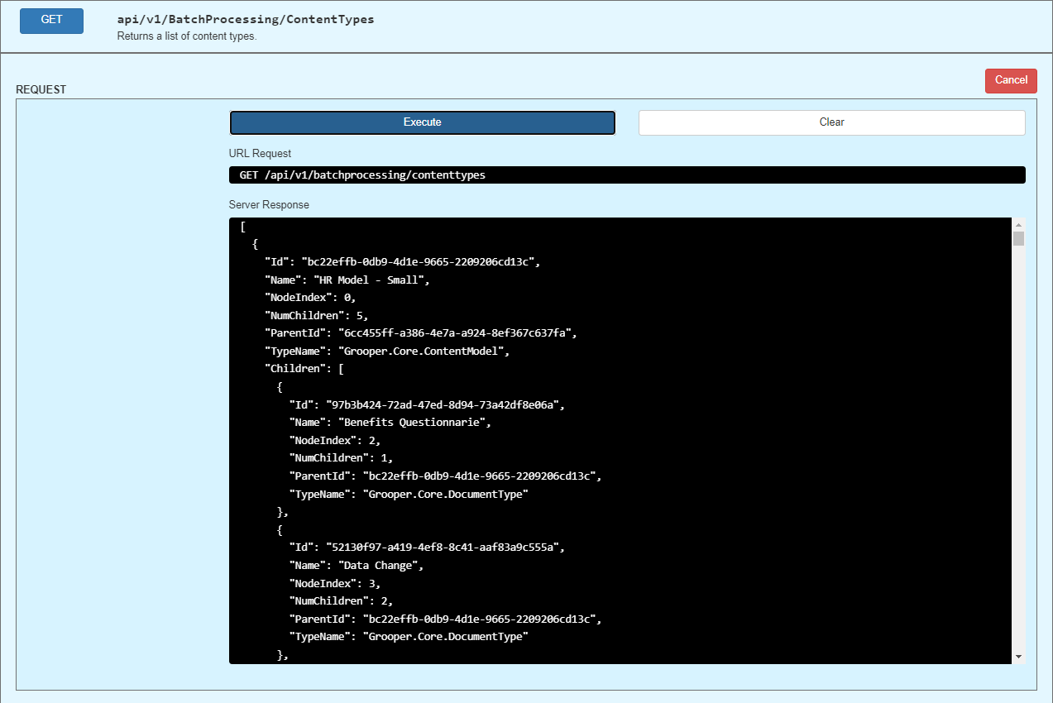The width and height of the screenshot is (1053, 703).
Task: Open the api/v1/BatchProcessing/ContentTypes endpoint header
Action: (x=246, y=19)
